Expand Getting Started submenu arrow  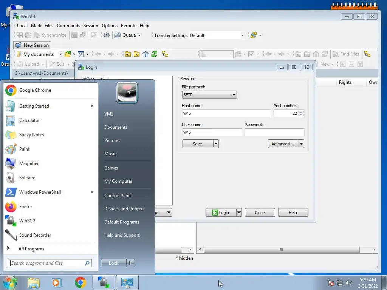click(x=92, y=106)
